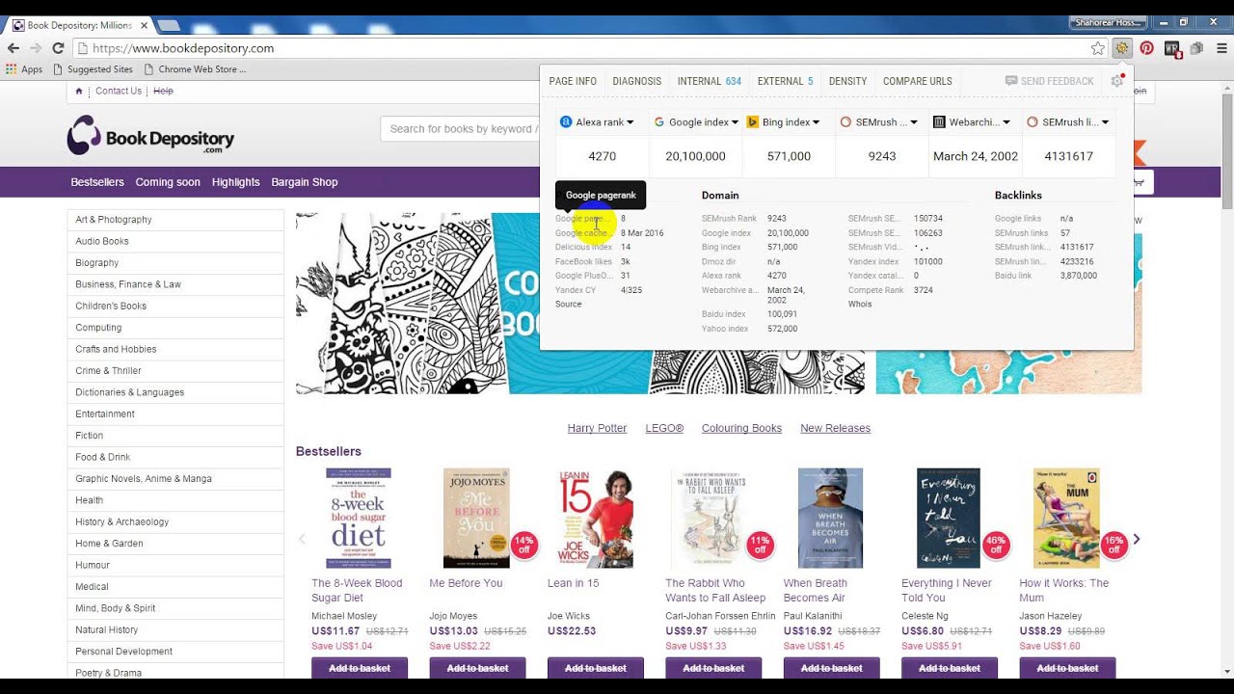This screenshot has height=694, width=1234.
Task: Follow the New Releases link
Action: pyautogui.click(x=835, y=428)
